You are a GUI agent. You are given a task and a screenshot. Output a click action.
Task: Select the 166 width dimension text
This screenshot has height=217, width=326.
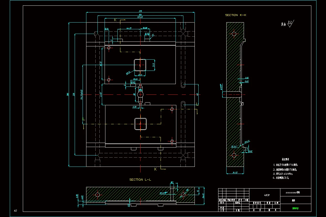(140, 15)
